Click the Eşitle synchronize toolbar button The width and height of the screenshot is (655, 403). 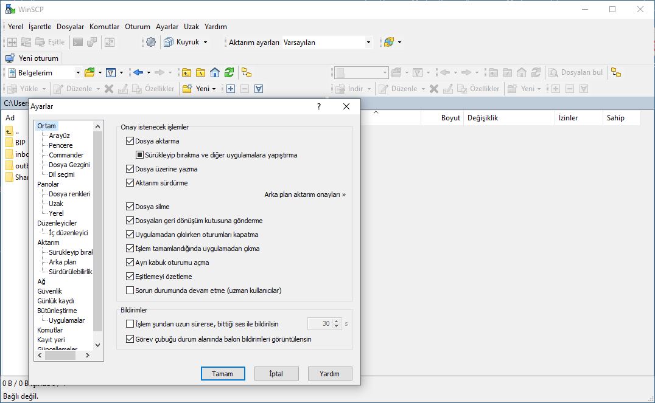[x=51, y=42]
